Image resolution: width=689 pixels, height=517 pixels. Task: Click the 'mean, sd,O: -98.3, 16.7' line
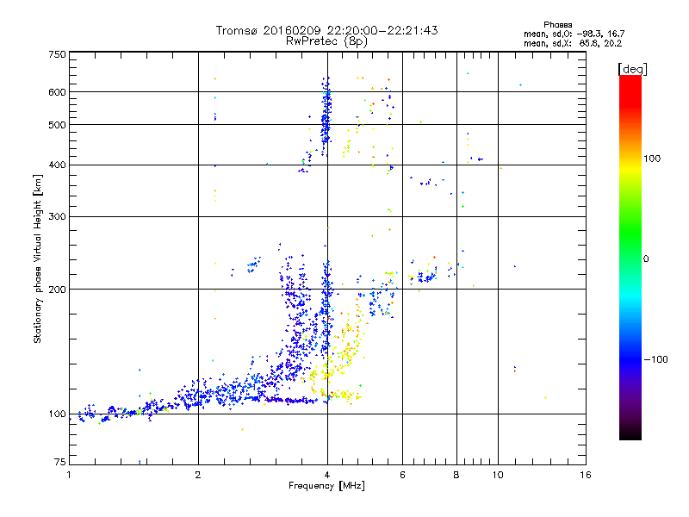[x=574, y=34]
